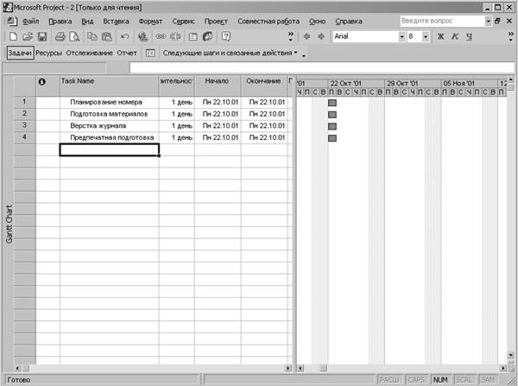This screenshot has height=386, width=518.
Task: Click the Indent right arrow icon
Action: click(x=321, y=36)
